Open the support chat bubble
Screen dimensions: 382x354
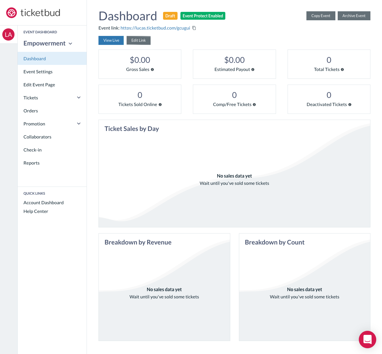click(x=367, y=340)
